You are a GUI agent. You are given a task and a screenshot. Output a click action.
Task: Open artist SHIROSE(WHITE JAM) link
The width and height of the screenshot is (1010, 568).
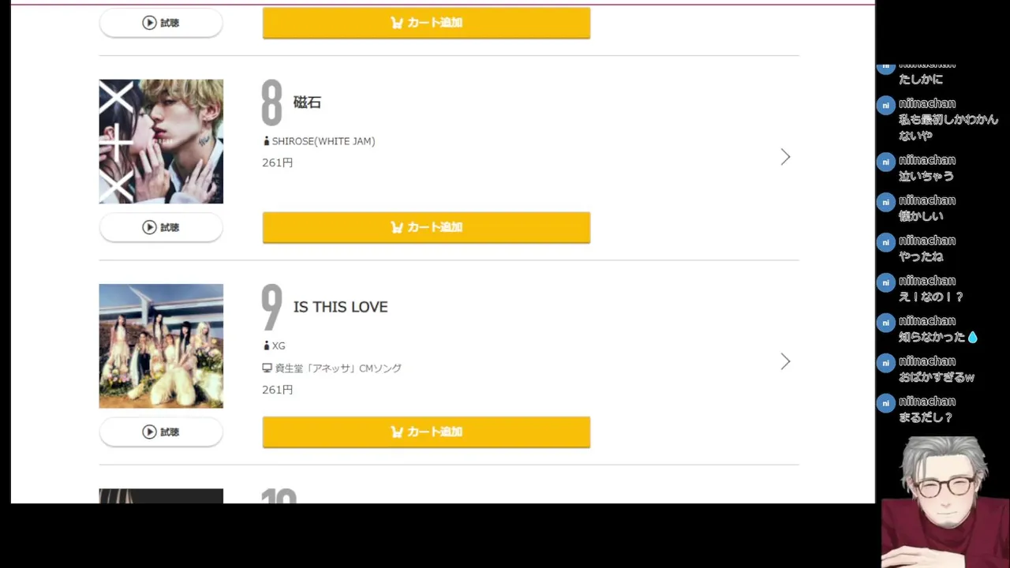point(324,141)
